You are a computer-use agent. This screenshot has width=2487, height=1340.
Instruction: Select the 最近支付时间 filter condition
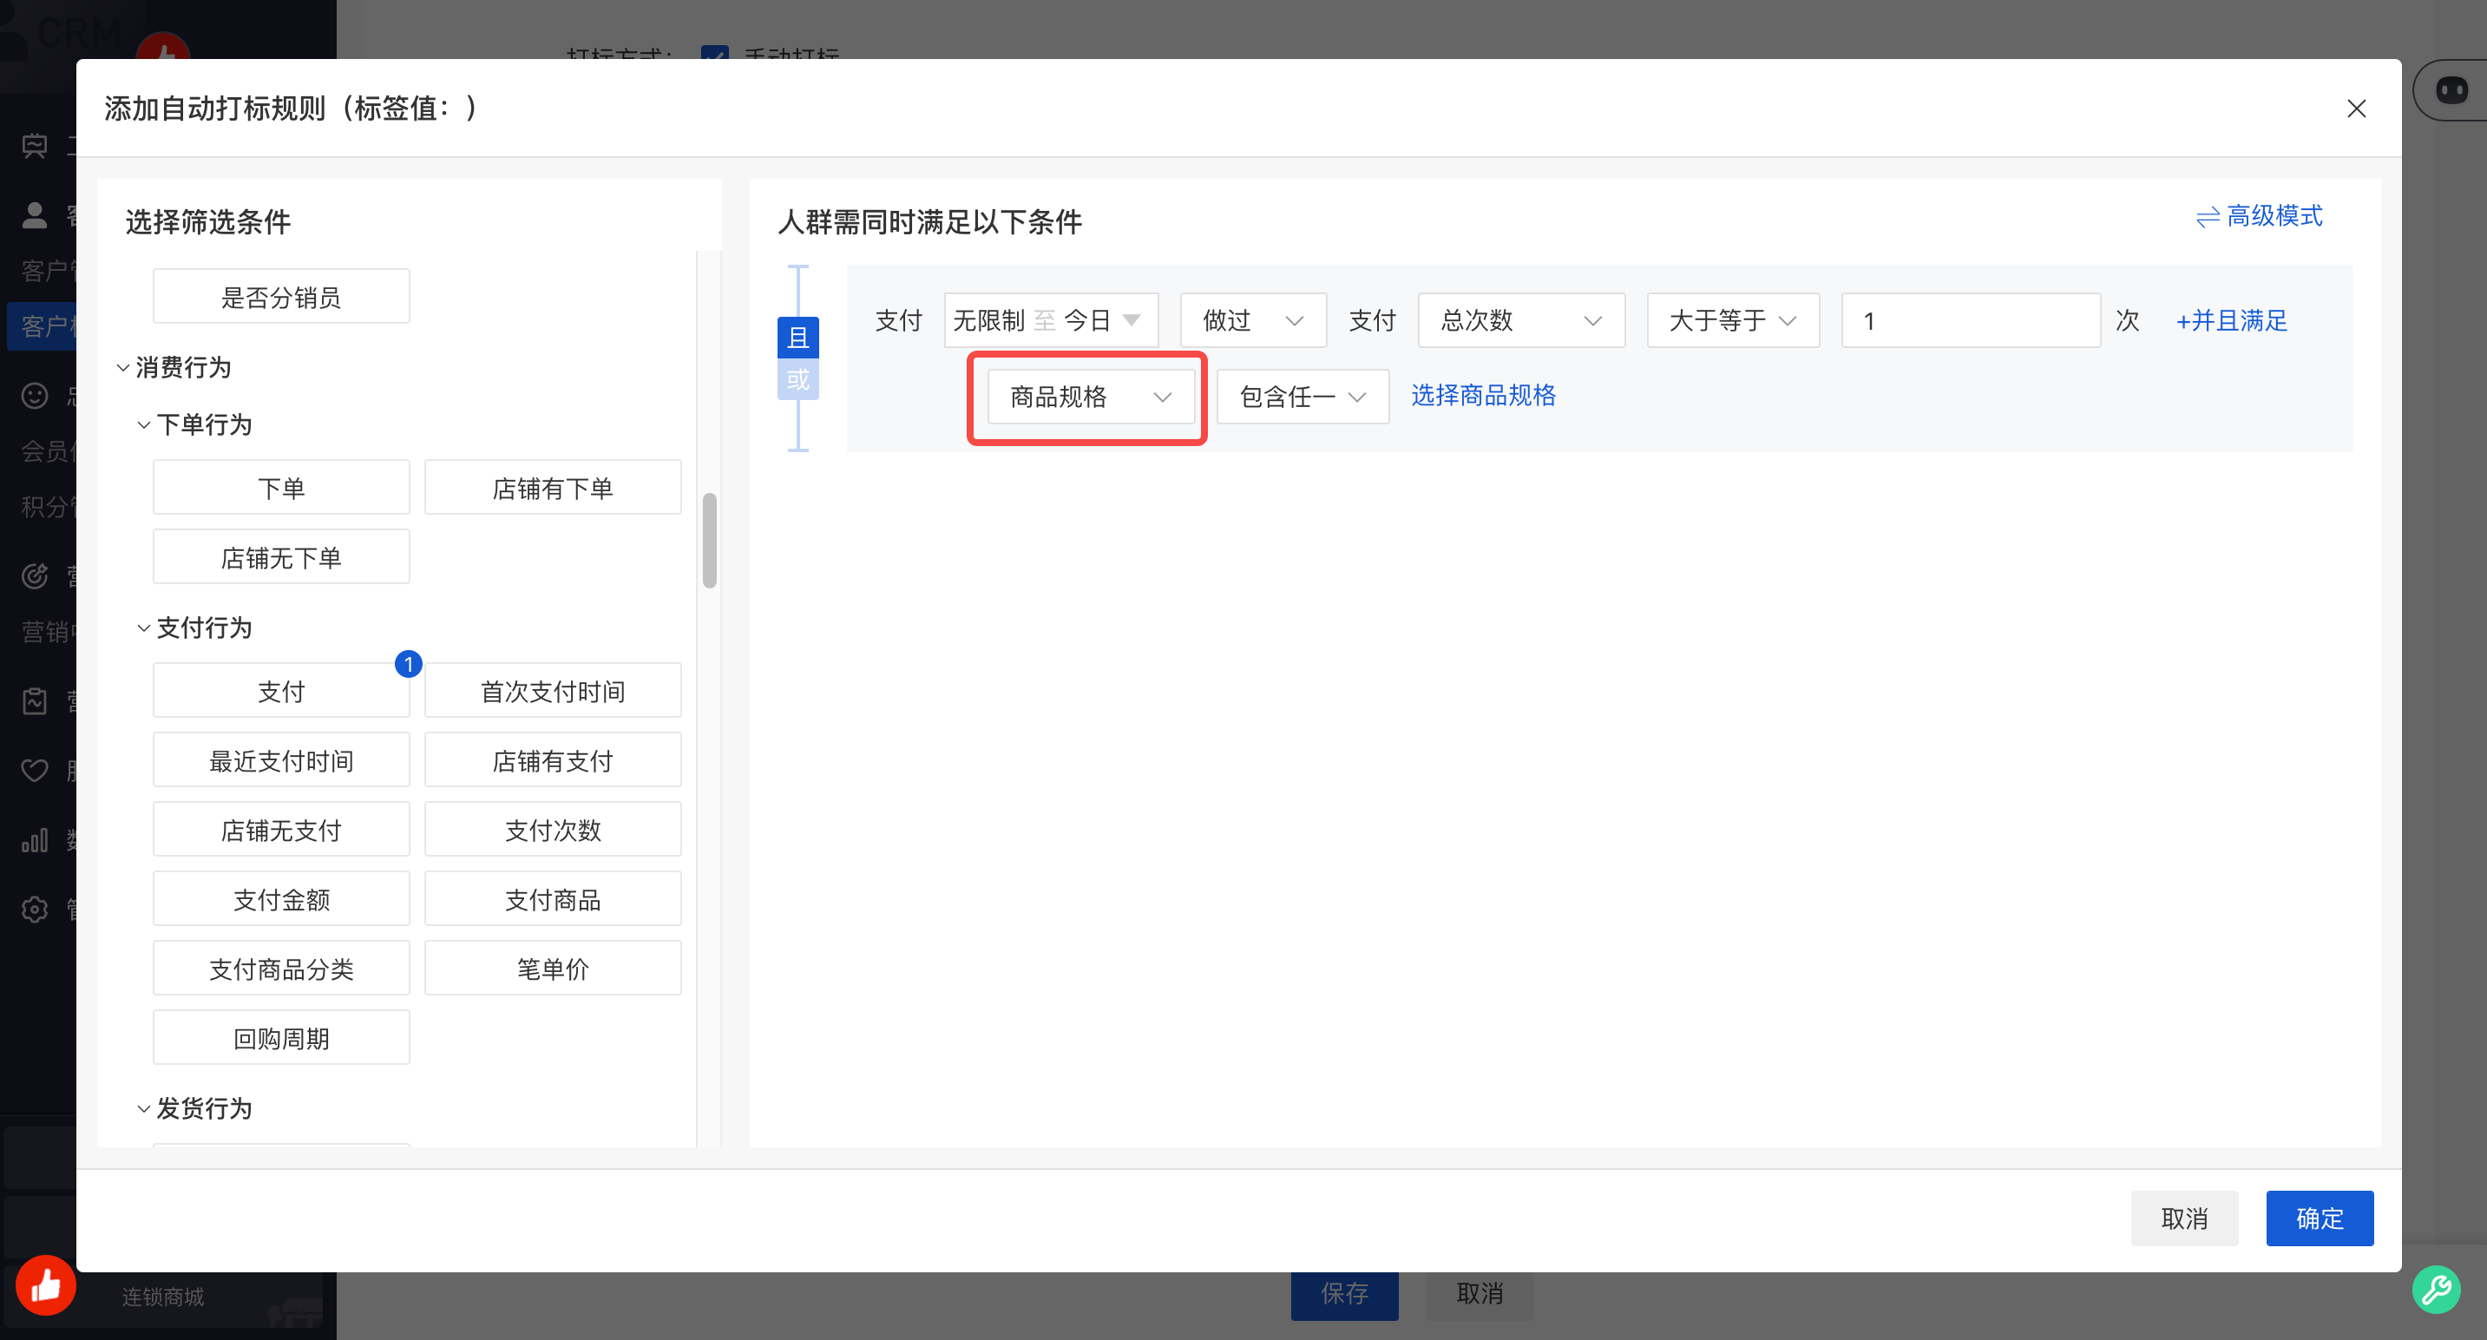point(281,759)
